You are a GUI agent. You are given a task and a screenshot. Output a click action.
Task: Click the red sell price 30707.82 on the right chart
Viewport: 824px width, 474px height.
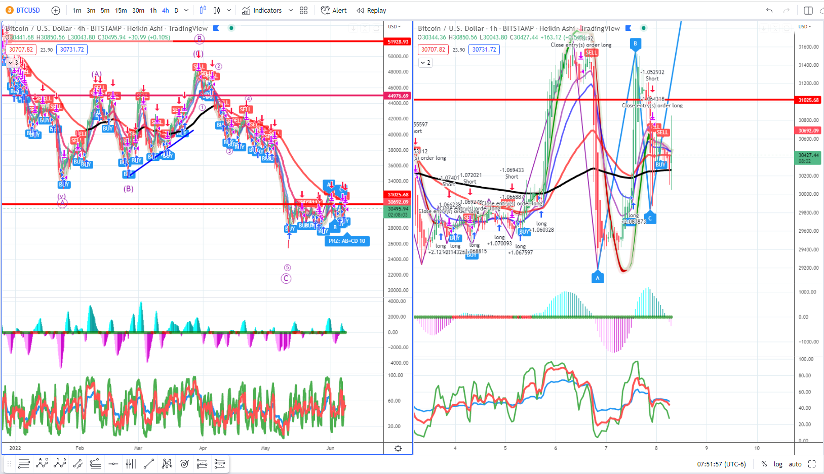(434, 50)
